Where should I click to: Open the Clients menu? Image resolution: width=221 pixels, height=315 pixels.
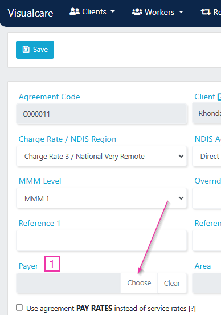92,11
